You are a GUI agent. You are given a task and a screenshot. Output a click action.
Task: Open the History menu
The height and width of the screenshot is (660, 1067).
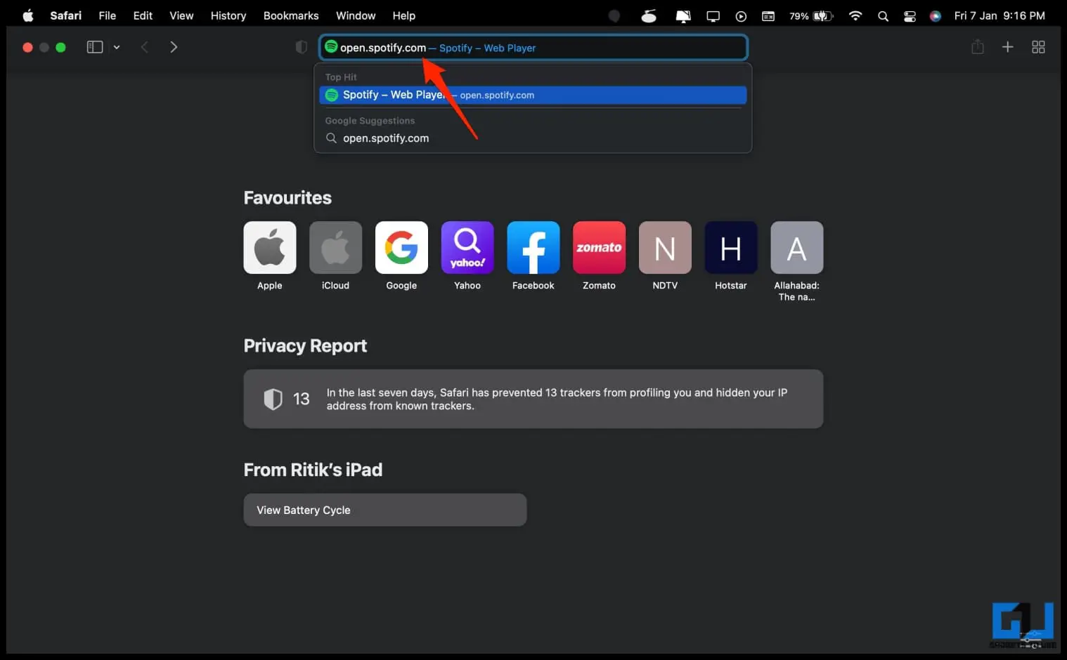(228, 15)
